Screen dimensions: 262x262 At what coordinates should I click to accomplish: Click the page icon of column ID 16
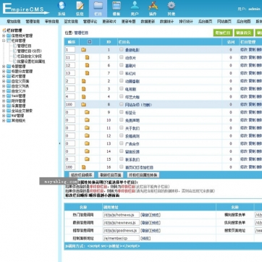point(83,167)
